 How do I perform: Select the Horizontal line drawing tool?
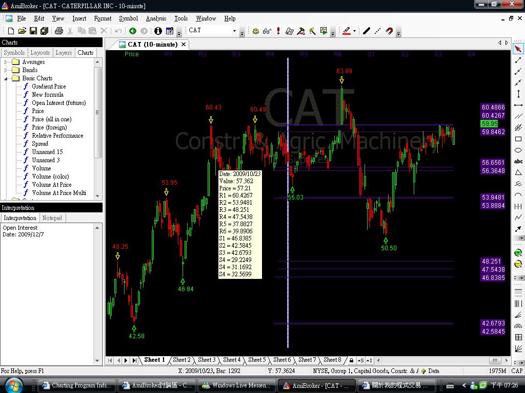[x=518, y=105]
